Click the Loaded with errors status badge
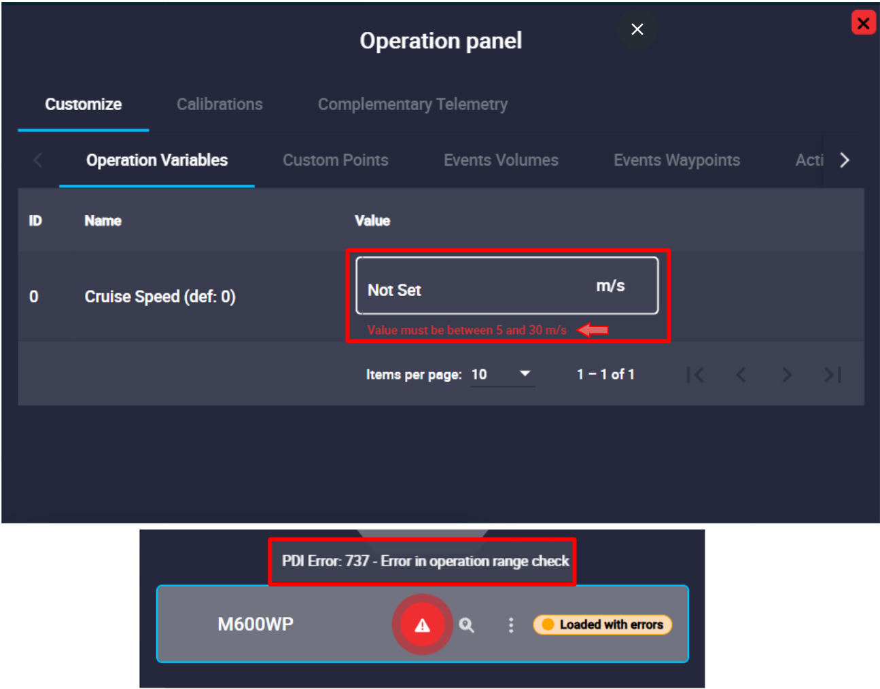 coord(603,625)
